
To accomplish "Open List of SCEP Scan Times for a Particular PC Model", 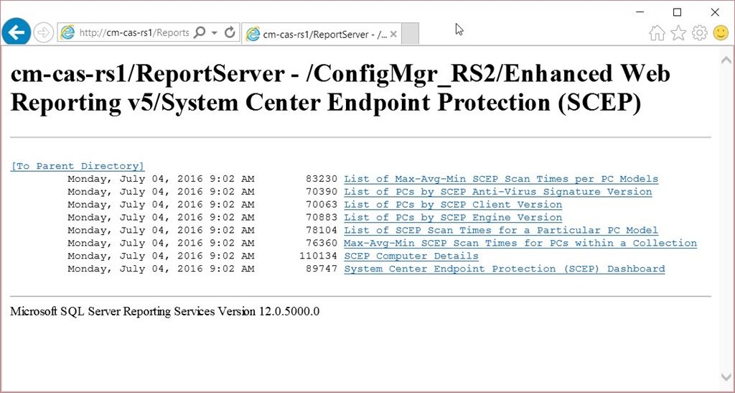I will pos(501,230).
